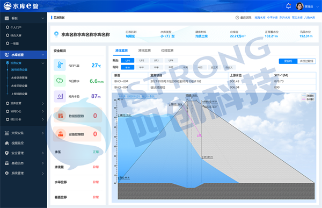Click the thermometer icon for 今日气温
Viewport: 322px width, 208px height.
[x=60, y=65]
